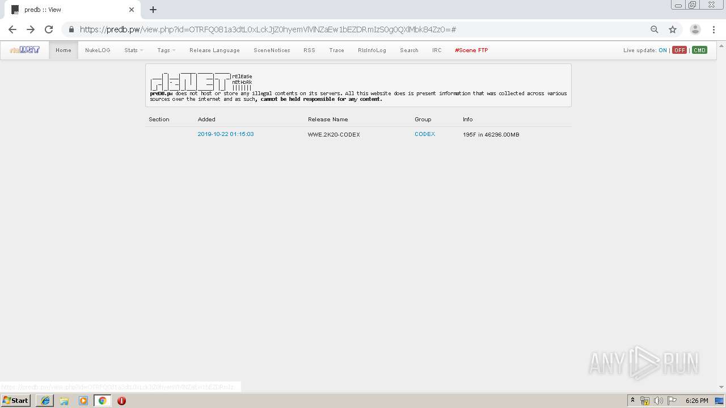Click the network tray icon
This screenshot has width=726, height=408.
[645, 401]
